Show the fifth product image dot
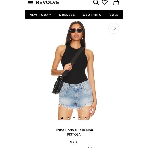 point(86,118)
